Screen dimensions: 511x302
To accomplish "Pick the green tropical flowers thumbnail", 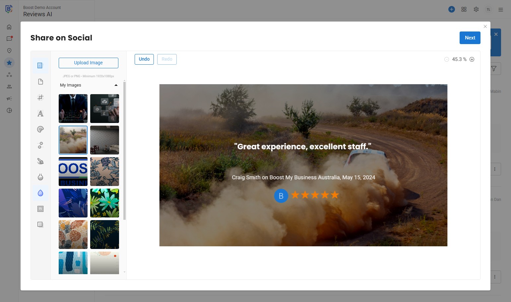I will (104, 203).
